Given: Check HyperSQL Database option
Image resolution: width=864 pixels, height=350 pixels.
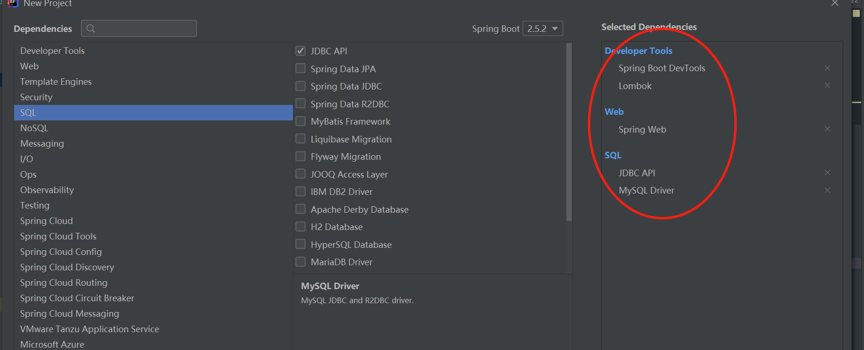Looking at the screenshot, I should coord(300,244).
